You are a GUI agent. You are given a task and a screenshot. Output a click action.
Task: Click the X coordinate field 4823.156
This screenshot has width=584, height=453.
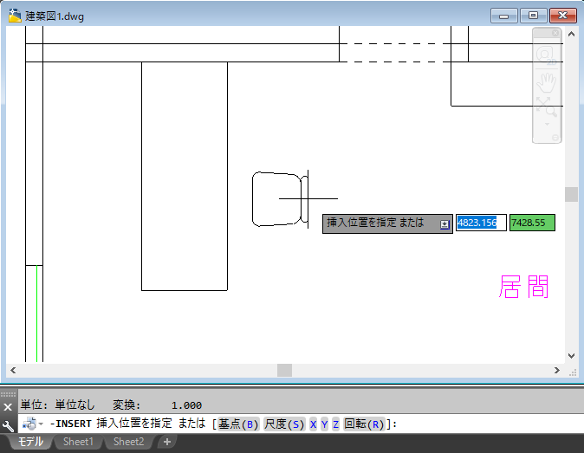481,223
